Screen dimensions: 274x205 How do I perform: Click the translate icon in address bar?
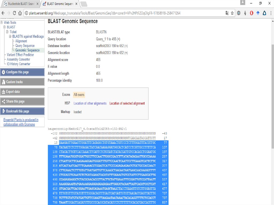point(227,13)
